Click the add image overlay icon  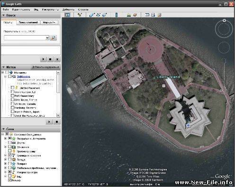click(105, 15)
